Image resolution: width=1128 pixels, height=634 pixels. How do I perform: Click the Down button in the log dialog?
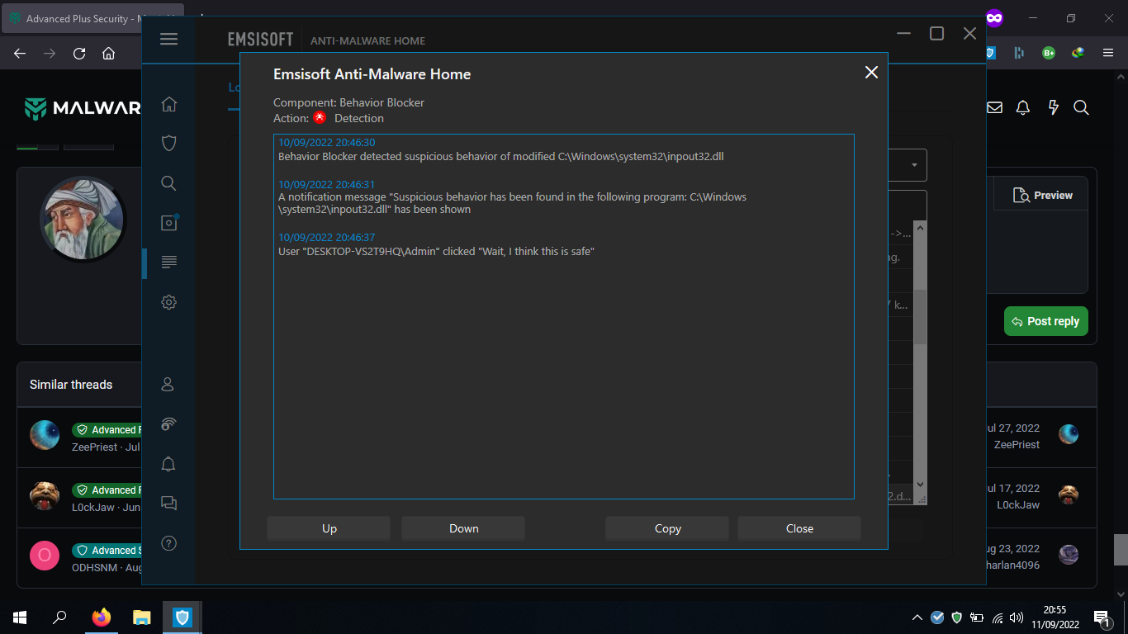tap(463, 528)
